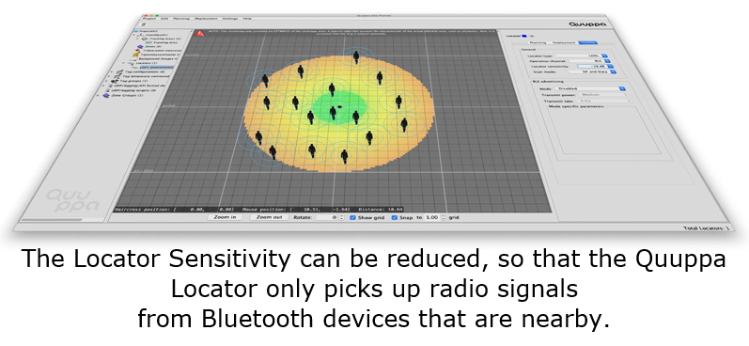Screen dimensions: 749x346
Task: Open the Planning menu in menu bar
Action: pos(181,19)
